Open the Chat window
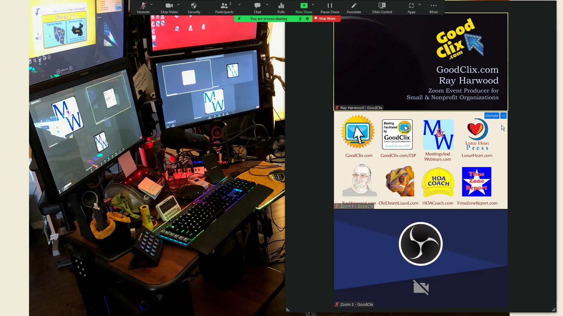The image size is (563, 316). (x=257, y=8)
